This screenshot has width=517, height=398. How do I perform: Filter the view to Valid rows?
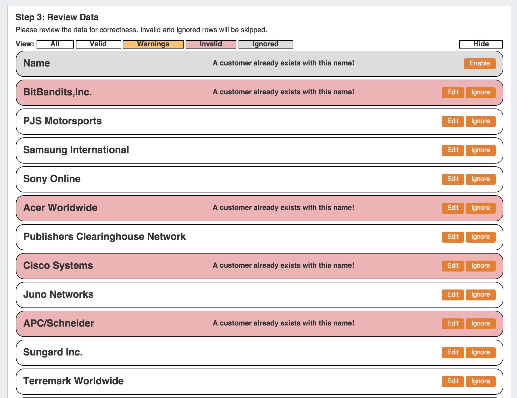[98, 44]
